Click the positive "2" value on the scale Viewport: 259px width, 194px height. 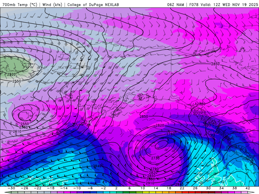click(116, 188)
